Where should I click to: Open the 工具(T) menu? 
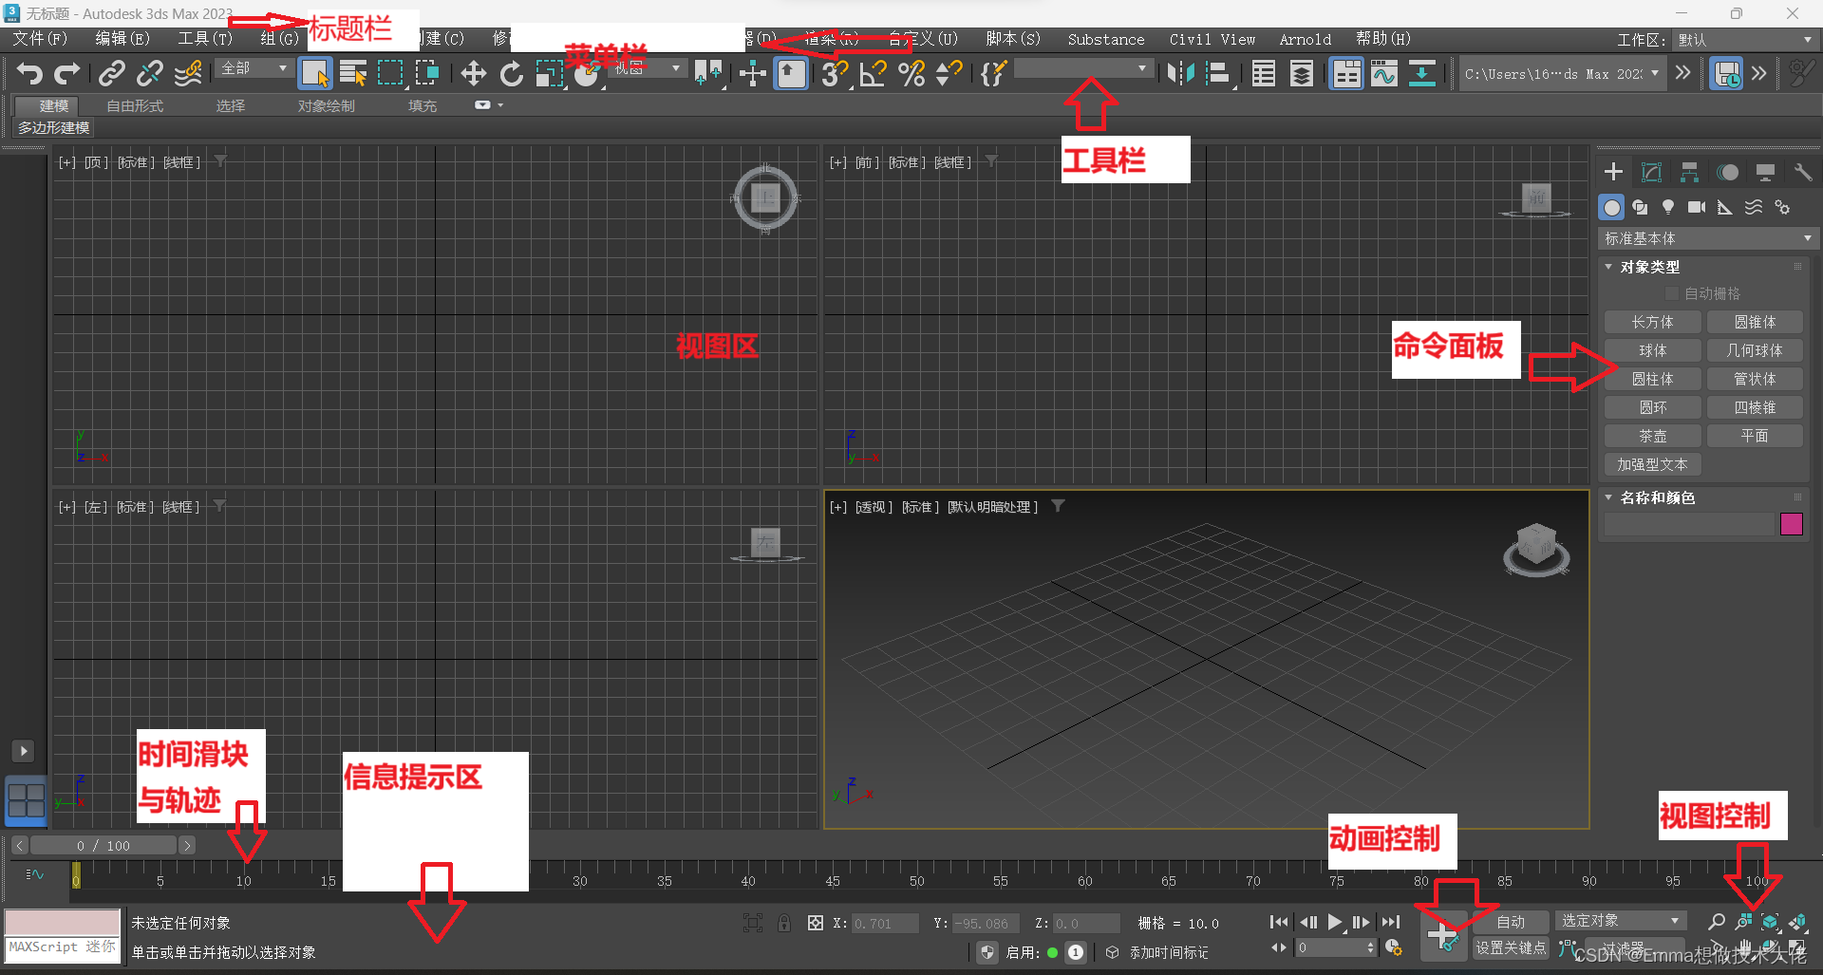pyautogui.click(x=205, y=39)
